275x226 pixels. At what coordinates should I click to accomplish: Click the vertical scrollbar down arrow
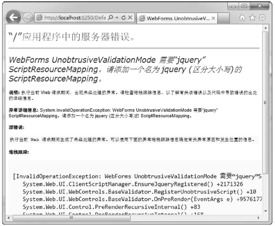click(266, 211)
